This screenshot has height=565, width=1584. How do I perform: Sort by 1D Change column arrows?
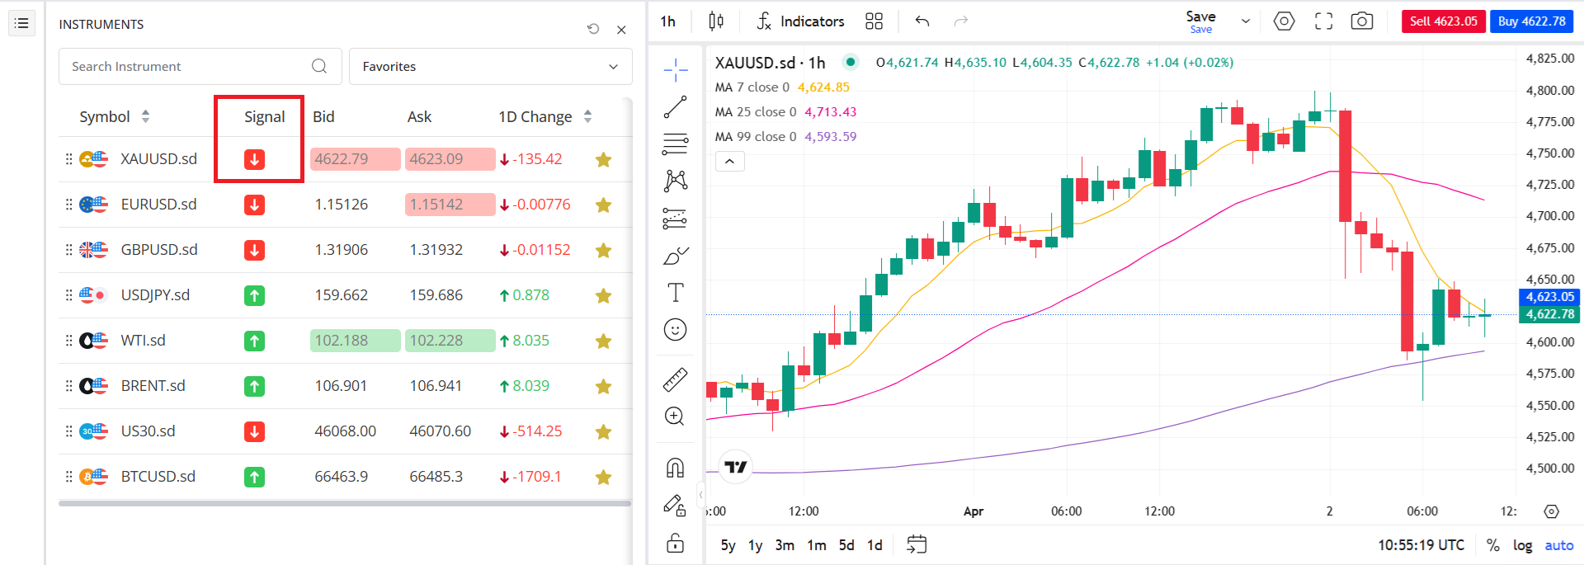pyautogui.click(x=587, y=116)
